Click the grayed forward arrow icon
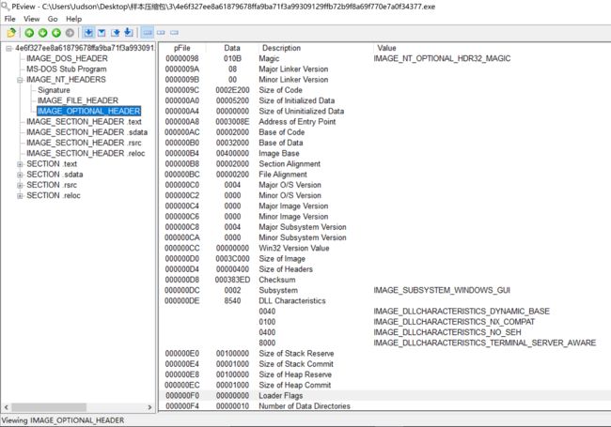This screenshot has width=611, height=427. click(x=70, y=33)
